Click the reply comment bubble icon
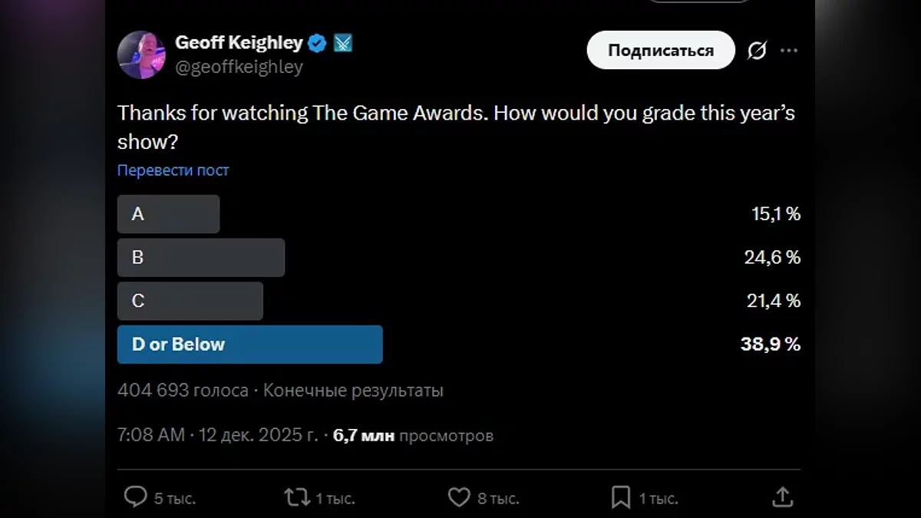The height and width of the screenshot is (518, 921). click(x=136, y=497)
